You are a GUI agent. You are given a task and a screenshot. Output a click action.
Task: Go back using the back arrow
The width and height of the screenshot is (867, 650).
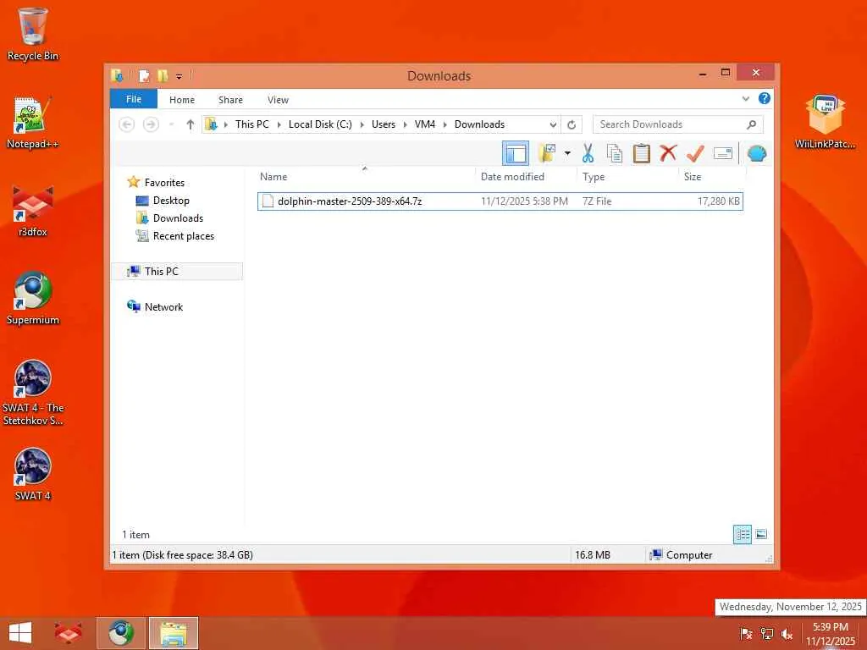(127, 124)
